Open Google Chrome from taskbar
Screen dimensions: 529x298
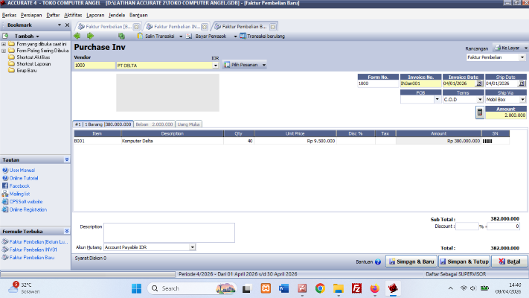pyautogui.click(x=320, y=288)
